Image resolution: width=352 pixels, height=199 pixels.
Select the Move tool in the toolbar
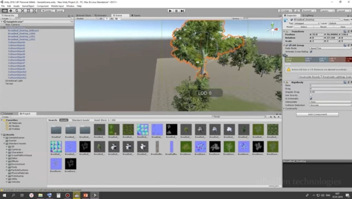point(11,11)
